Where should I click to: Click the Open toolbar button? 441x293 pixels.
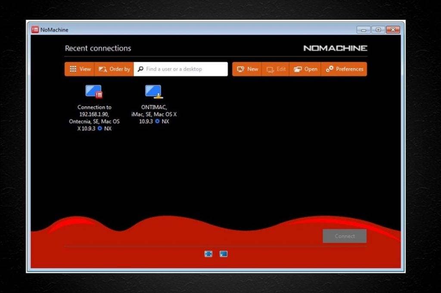[x=305, y=69]
